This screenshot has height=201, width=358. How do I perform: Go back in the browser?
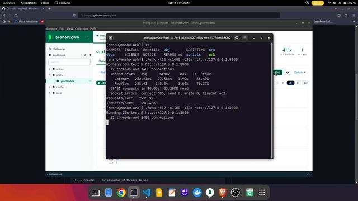(x=4, y=15)
